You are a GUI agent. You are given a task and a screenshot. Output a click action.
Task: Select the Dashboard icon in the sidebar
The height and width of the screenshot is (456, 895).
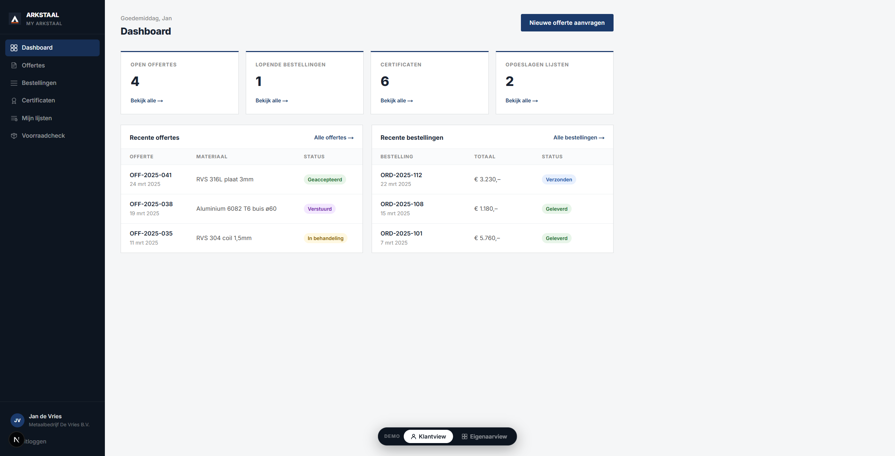click(x=14, y=48)
